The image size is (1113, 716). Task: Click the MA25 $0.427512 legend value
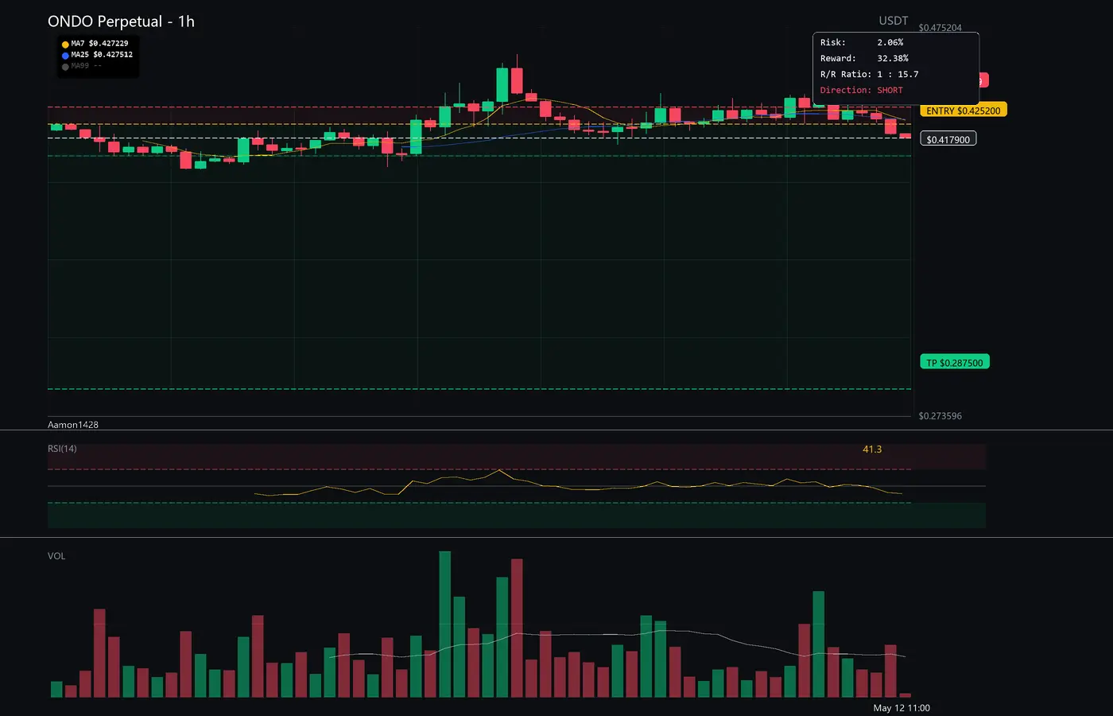pyautogui.click(x=102, y=55)
